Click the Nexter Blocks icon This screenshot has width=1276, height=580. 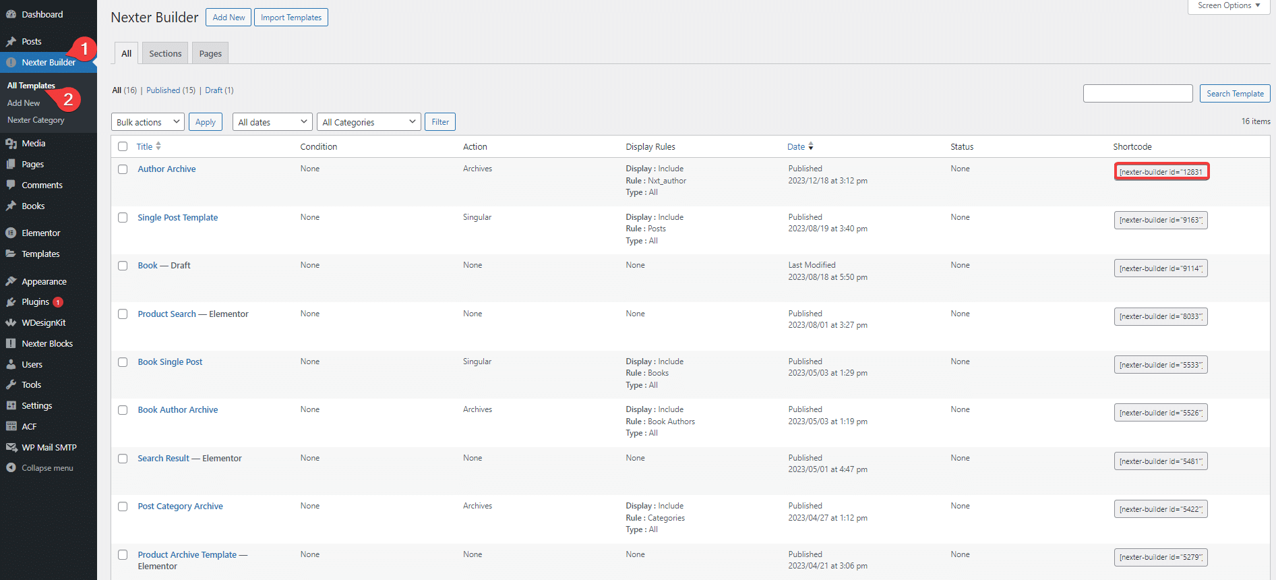(11, 343)
